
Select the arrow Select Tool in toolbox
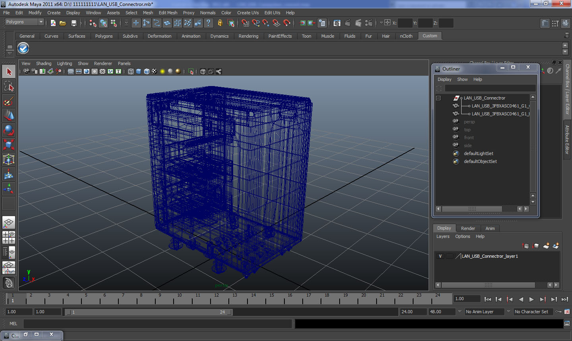click(9, 72)
